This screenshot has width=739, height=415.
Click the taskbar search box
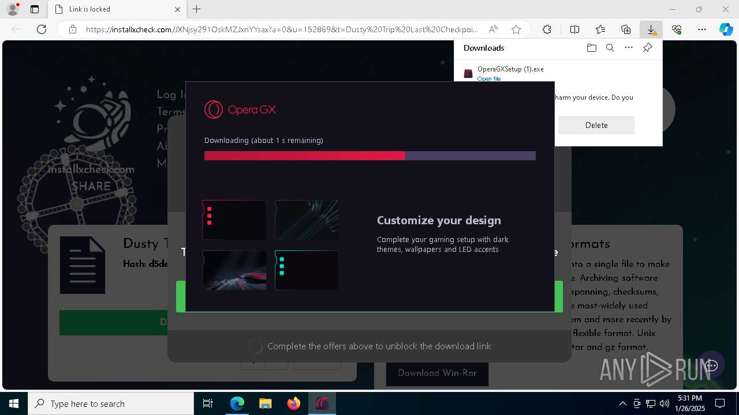[111, 403]
